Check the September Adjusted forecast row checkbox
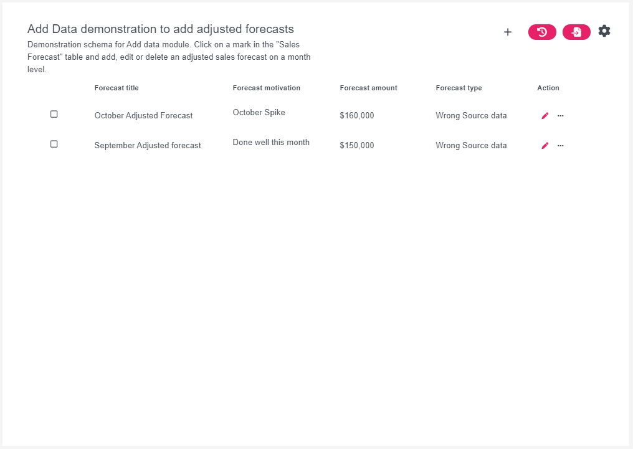The image size is (633, 449). tap(54, 143)
